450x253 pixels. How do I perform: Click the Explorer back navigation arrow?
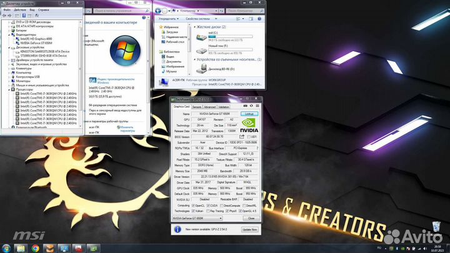[159, 11]
